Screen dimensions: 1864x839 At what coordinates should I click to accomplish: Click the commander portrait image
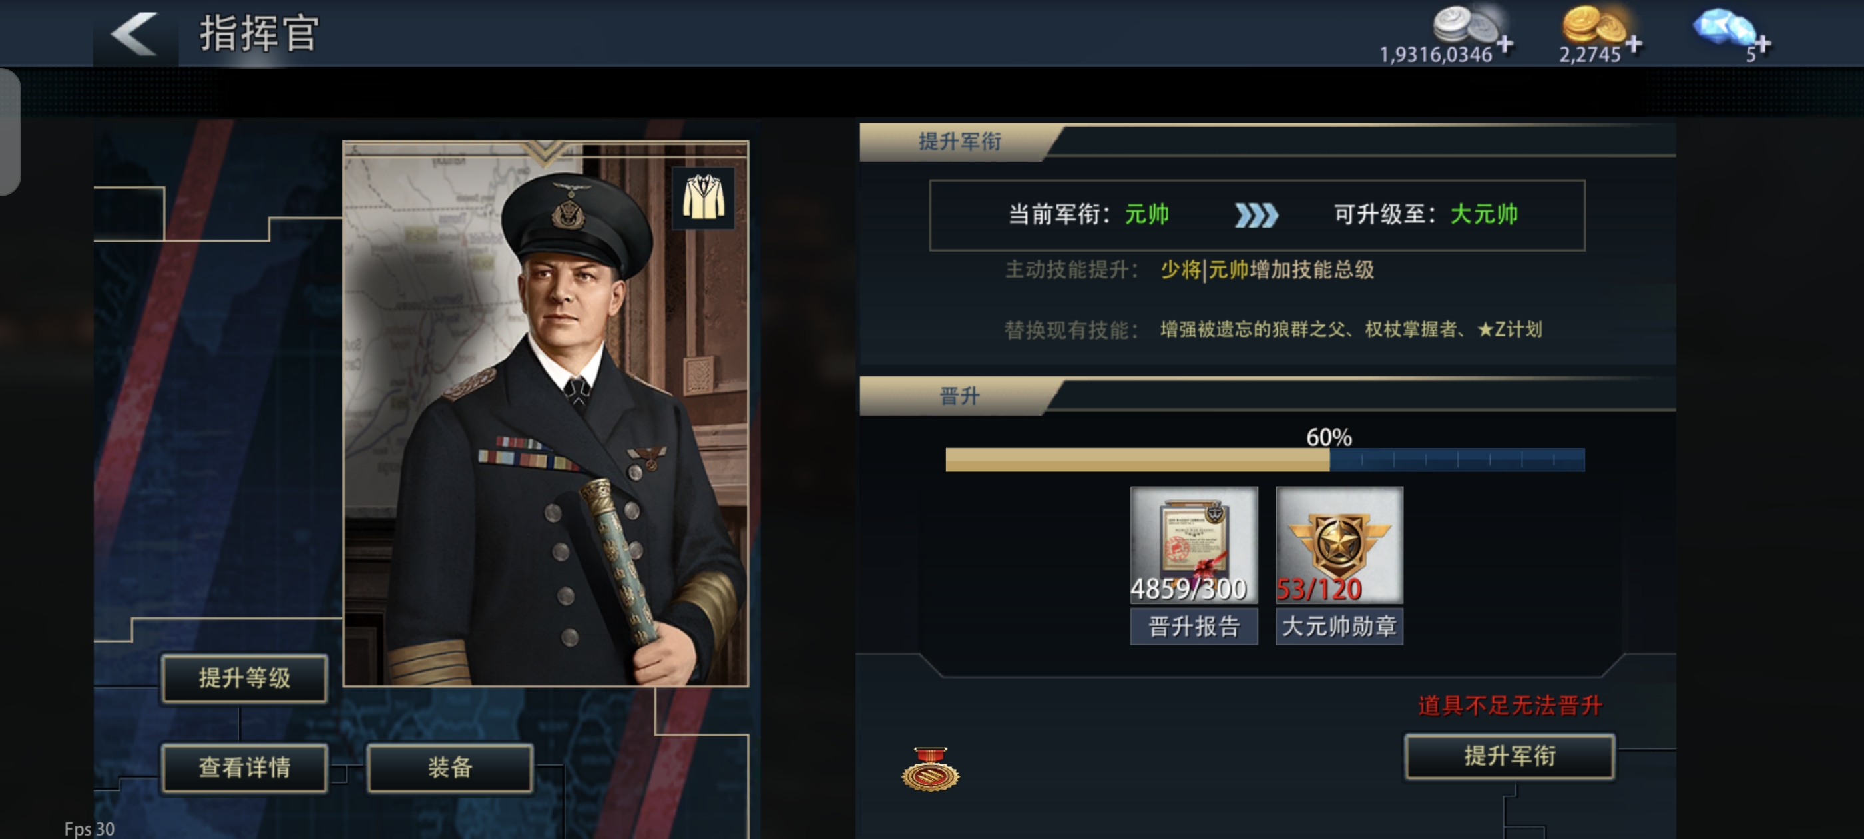(x=546, y=414)
